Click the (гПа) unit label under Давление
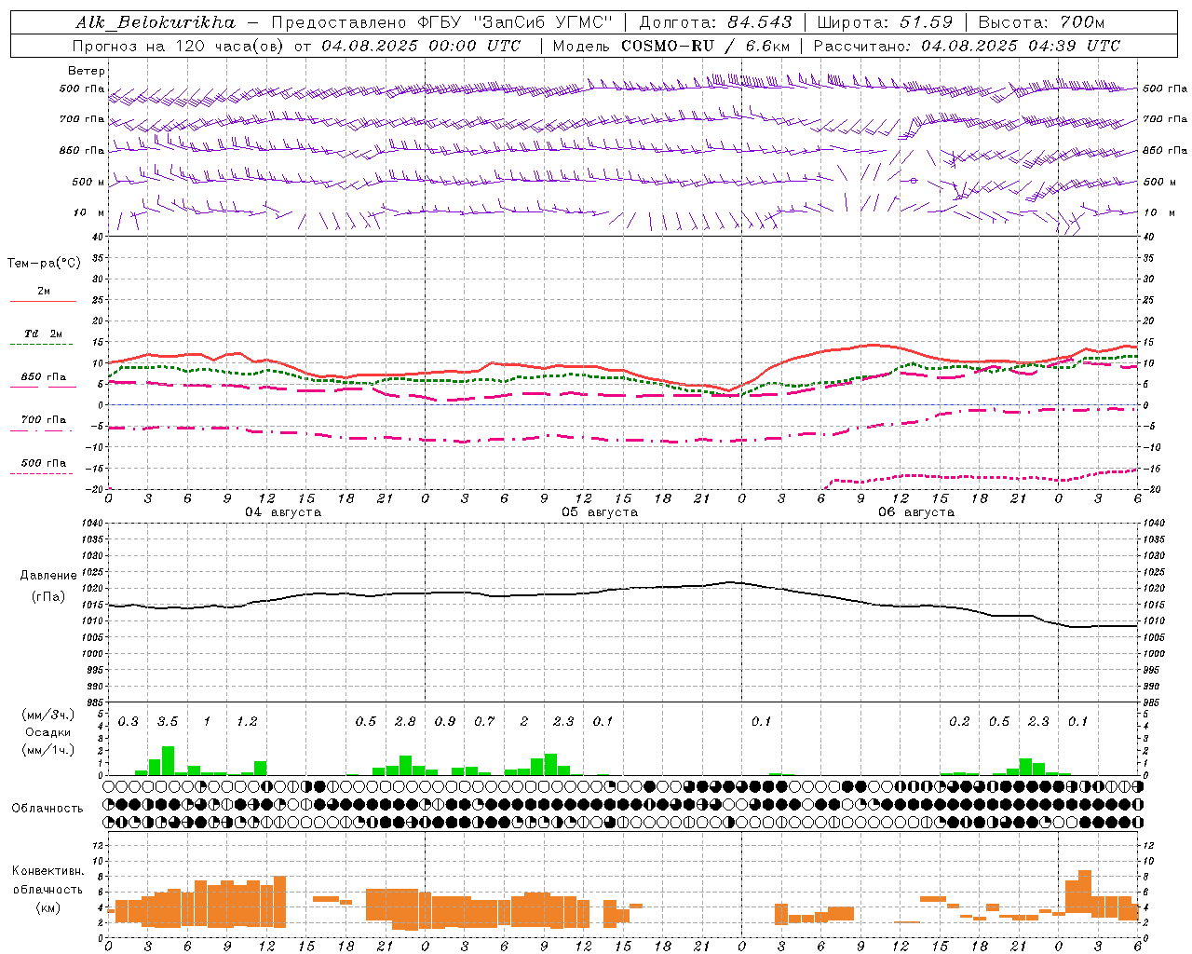This screenshot has height=954, width=1192. [x=48, y=596]
